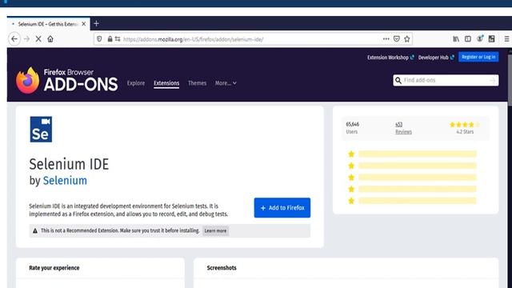The width and height of the screenshot is (512, 288).
Task: Click the Find add-ons search field
Action: 446,80
